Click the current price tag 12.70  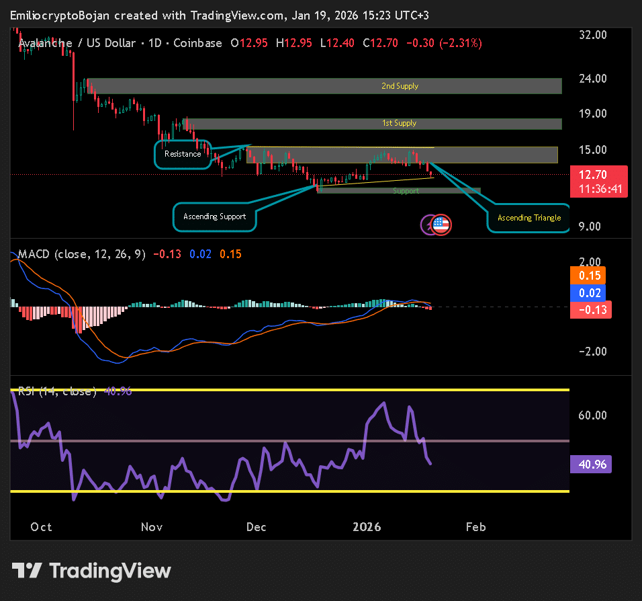pyautogui.click(x=593, y=175)
